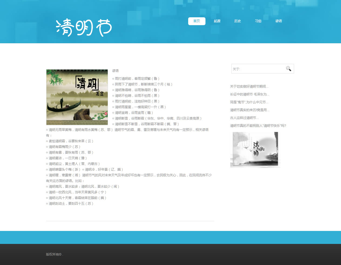
Task: Select the 历史 navigation item
Action: tap(238, 21)
